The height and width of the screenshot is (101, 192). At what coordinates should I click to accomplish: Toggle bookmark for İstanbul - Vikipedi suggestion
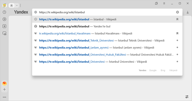pyautogui.click(x=177, y=19)
